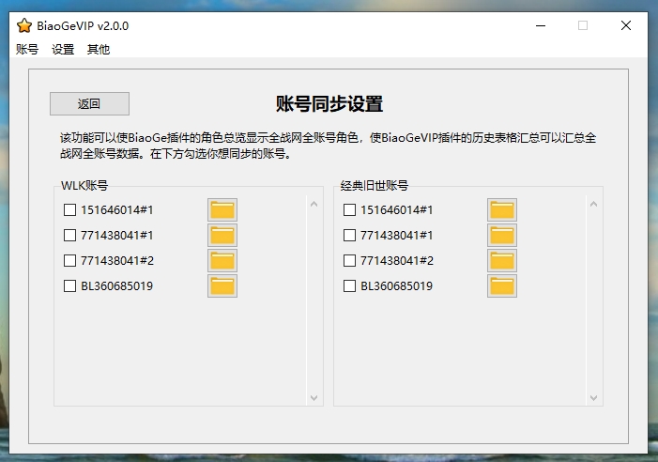This screenshot has width=658, height=462.
Task: Open folder for WLK account BL360685019
Action: click(222, 286)
